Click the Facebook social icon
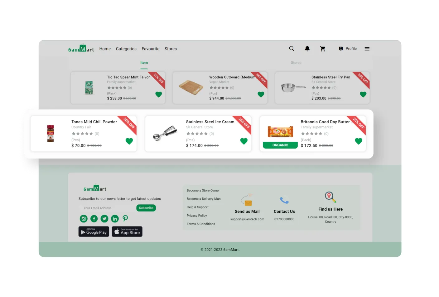 click(94, 219)
